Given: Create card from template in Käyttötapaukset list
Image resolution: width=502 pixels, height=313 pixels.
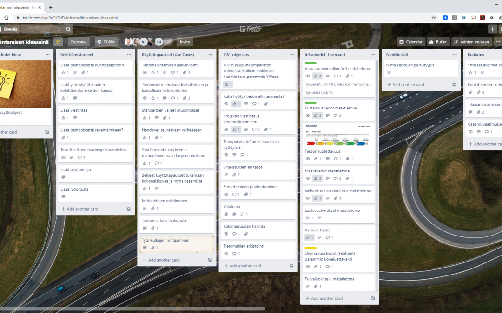Looking at the screenshot, I should click(x=210, y=260).
